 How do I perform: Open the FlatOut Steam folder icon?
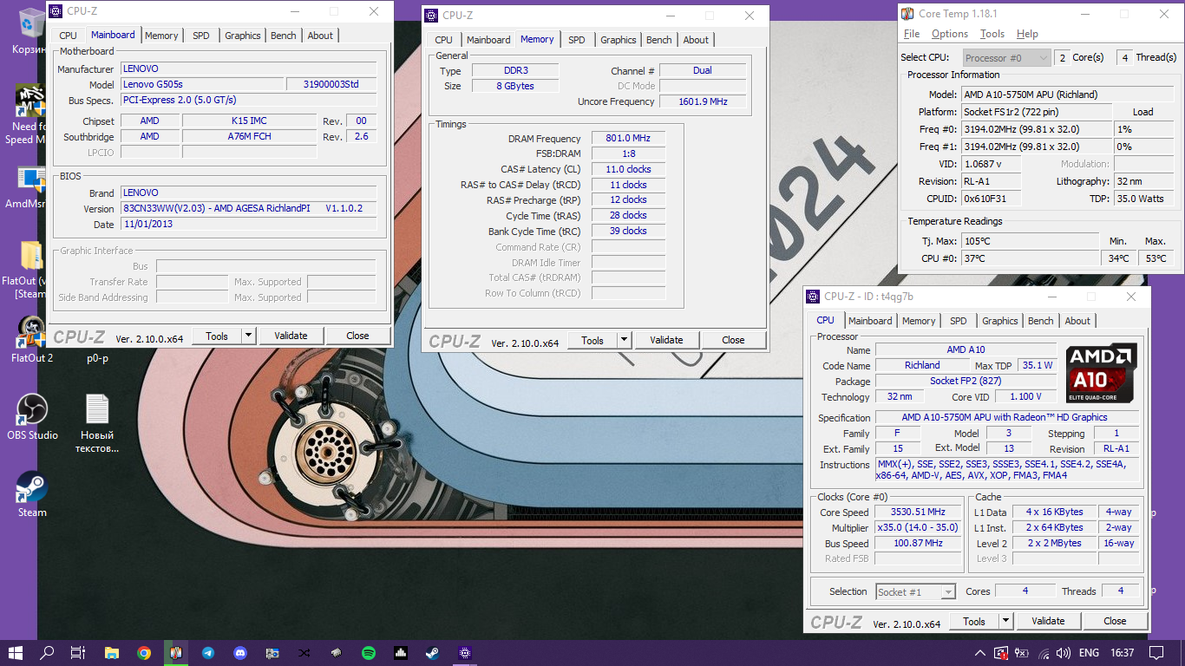point(26,269)
